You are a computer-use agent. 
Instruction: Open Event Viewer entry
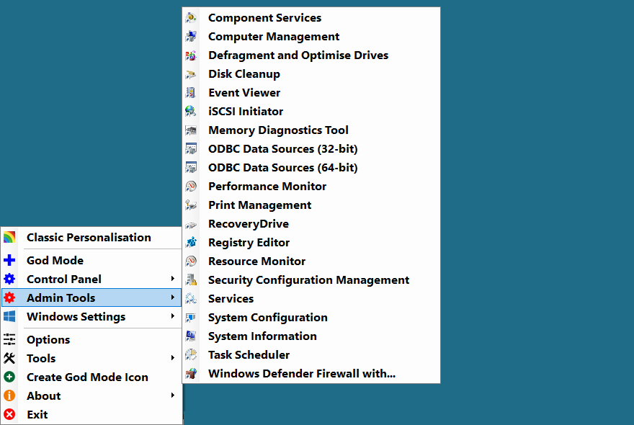[311, 93]
